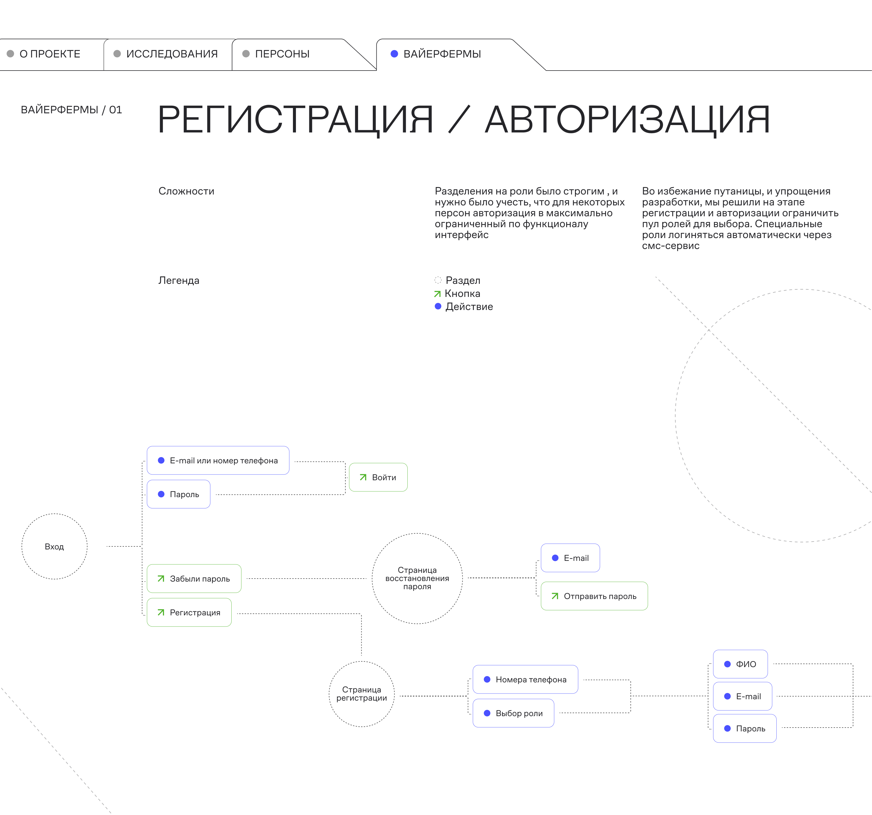Click the Регистрация button
The width and height of the screenshot is (872, 815).
coord(189,612)
